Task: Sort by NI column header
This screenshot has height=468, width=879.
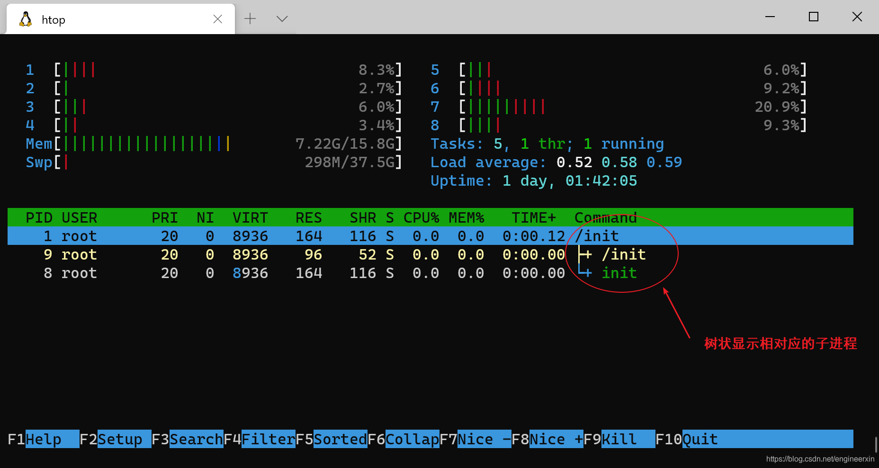Action: tap(206, 218)
